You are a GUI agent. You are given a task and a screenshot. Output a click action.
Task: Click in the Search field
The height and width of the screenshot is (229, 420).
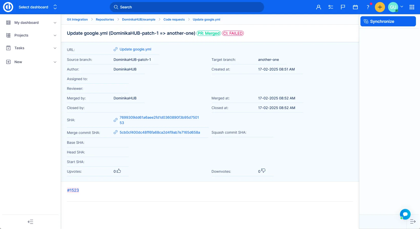187,7
